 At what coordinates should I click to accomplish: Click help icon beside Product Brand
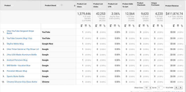point(58,6)
